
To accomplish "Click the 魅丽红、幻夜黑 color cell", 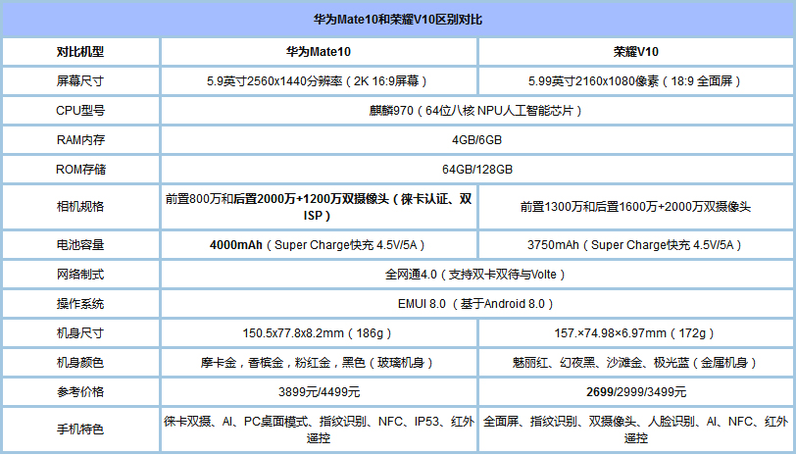I will click(x=636, y=363).
